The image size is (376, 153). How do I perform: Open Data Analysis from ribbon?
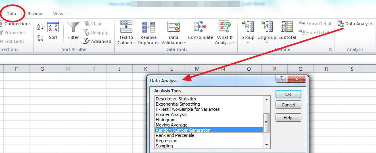tap(355, 24)
